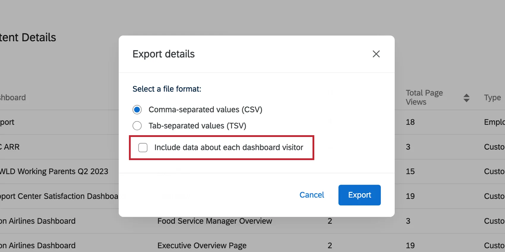Click the Select a file format label

167,89
